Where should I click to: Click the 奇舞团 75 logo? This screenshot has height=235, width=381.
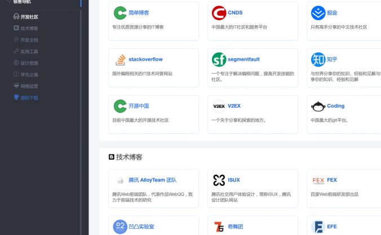[x=219, y=227]
